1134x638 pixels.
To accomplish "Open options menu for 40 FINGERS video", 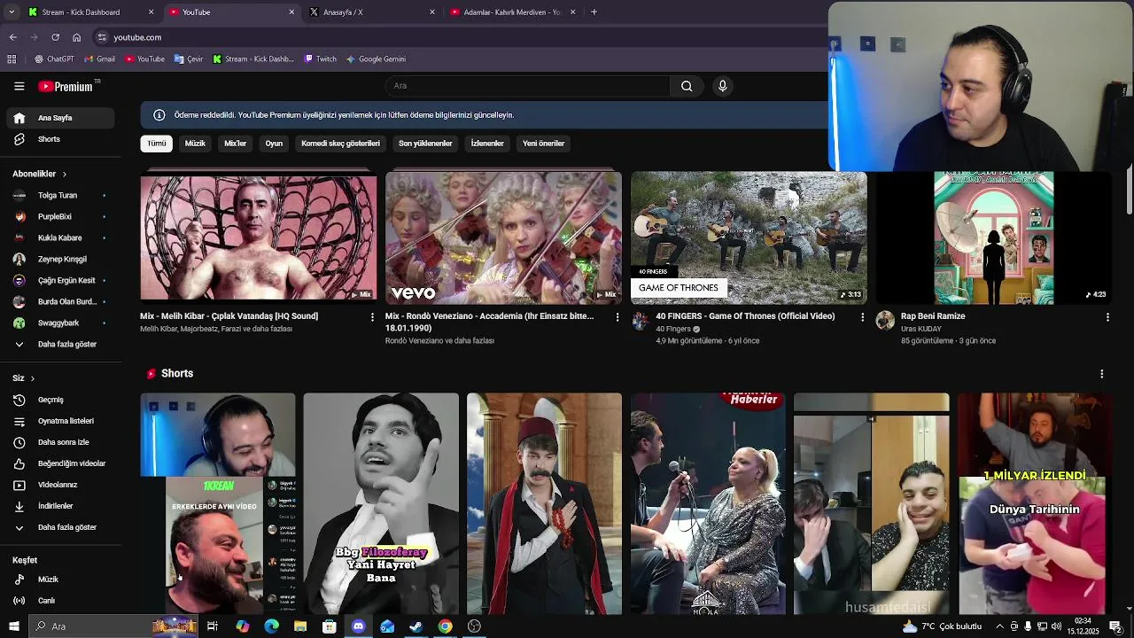I will pyautogui.click(x=862, y=317).
